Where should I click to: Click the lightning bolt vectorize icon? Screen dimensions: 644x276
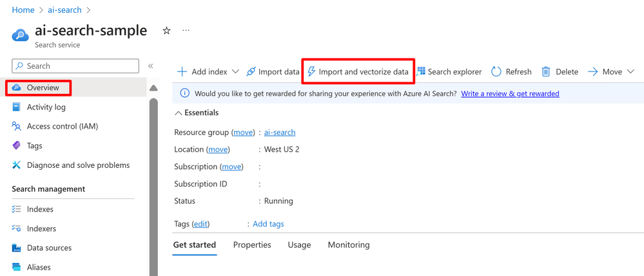click(x=312, y=72)
